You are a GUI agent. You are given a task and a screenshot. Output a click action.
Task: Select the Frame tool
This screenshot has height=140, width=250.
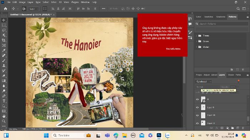pyautogui.click(x=4, y=45)
